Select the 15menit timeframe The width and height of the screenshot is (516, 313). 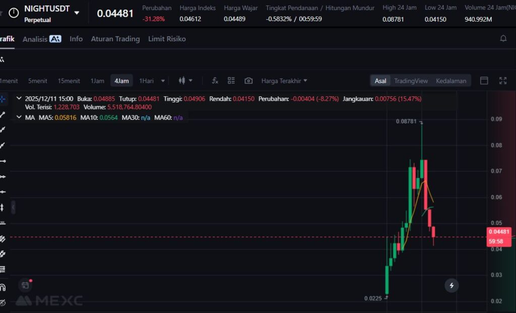(x=69, y=81)
